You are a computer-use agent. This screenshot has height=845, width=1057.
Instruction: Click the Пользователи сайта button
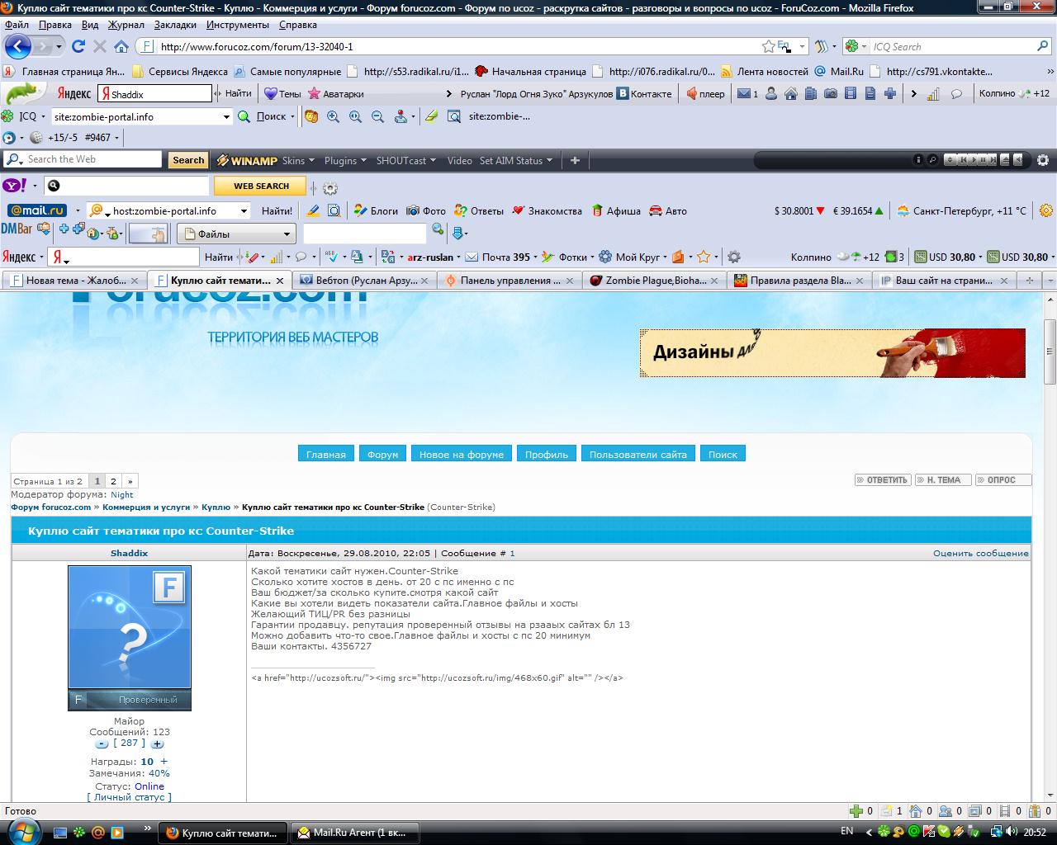[x=638, y=454]
